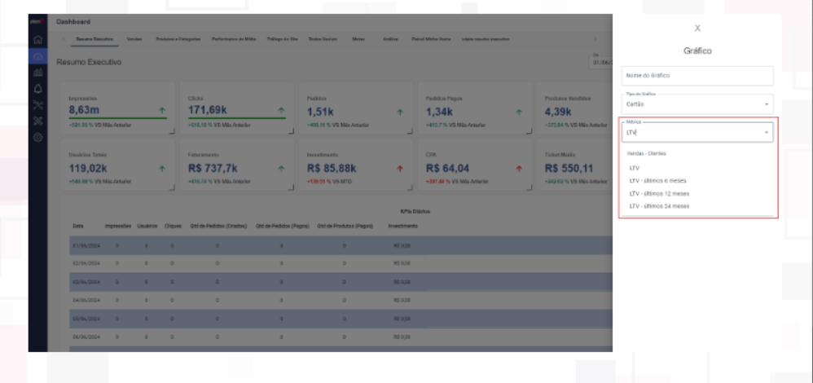Click the Usuários Totais value 119,02k

[88, 168]
